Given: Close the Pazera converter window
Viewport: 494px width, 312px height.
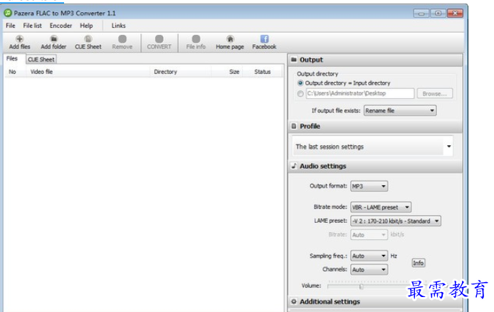Looking at the screenshot, I should [456, 14].
